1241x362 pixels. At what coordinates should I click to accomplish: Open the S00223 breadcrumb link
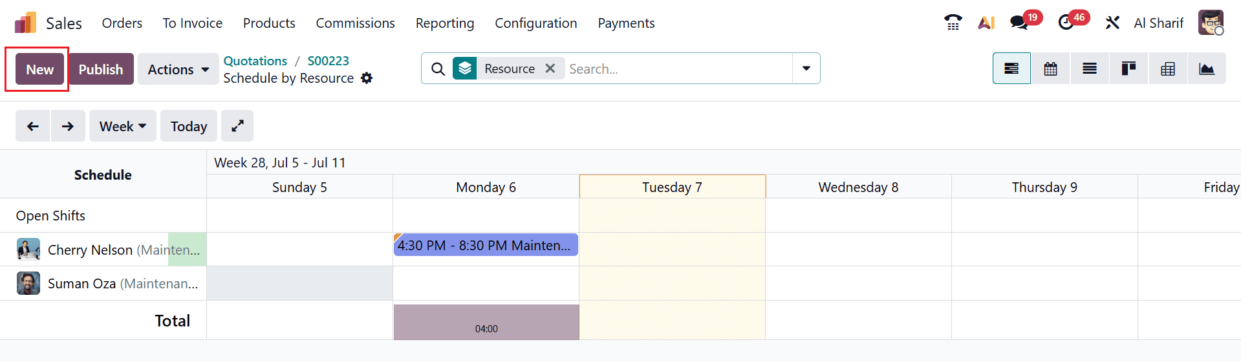[x=328, y=61]
